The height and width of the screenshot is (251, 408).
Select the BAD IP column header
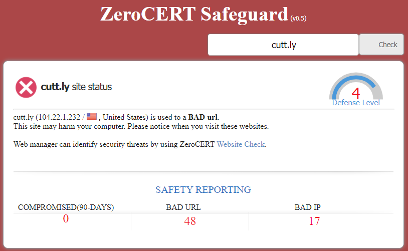308,207
